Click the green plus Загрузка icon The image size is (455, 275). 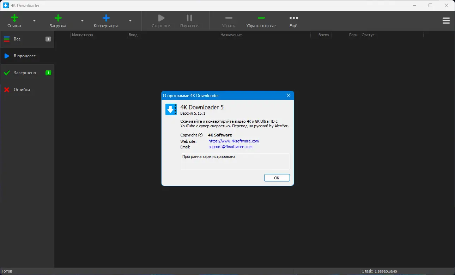58,18
